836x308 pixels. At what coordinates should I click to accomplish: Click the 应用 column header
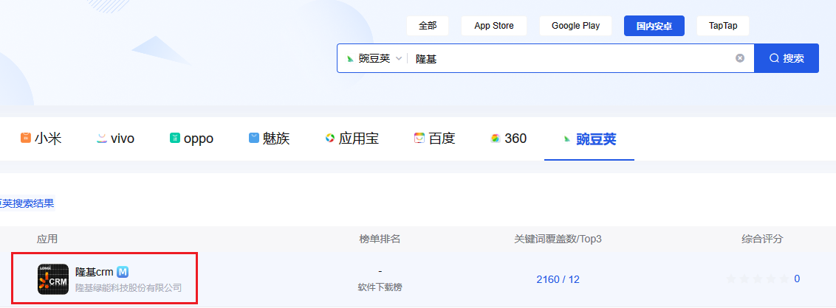click(x=47, y=239)
